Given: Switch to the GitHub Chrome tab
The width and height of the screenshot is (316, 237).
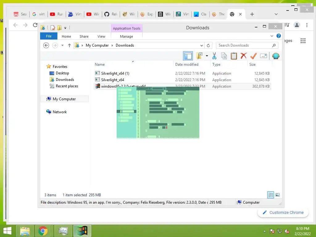Looking at the screenshot, I should 111,14.
